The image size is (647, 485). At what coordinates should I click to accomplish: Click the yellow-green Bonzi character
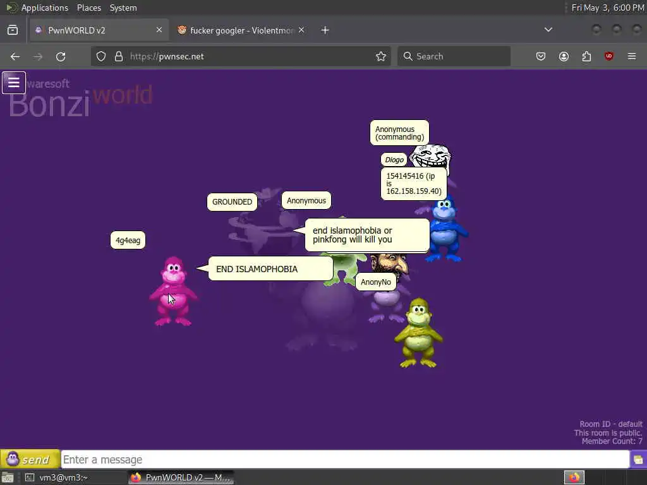(x=418, y=333)
